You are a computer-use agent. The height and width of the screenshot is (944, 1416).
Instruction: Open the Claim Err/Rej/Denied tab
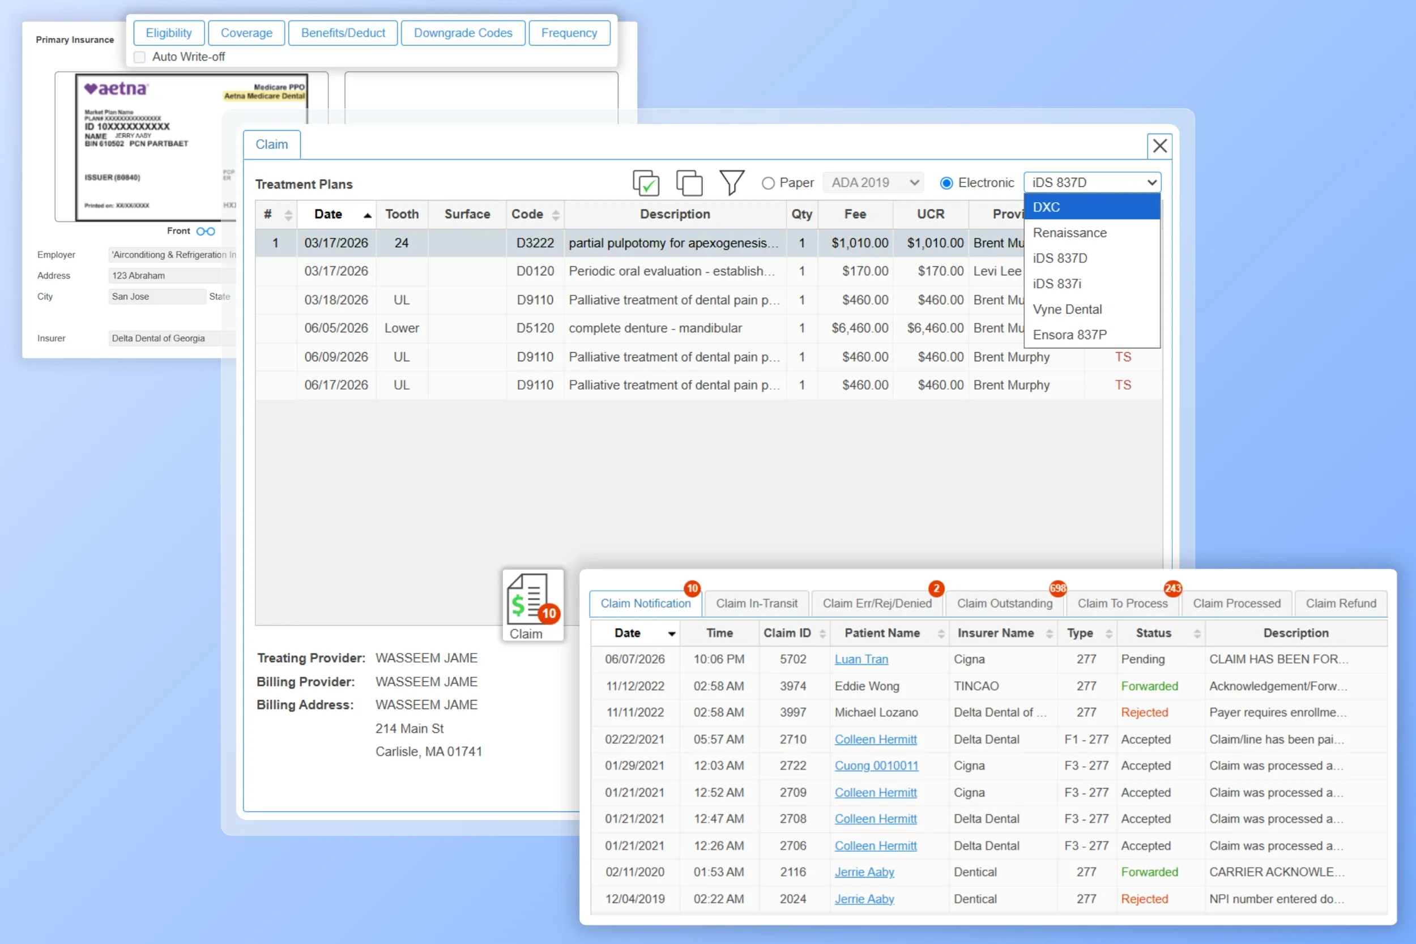[x=877, y=603]
